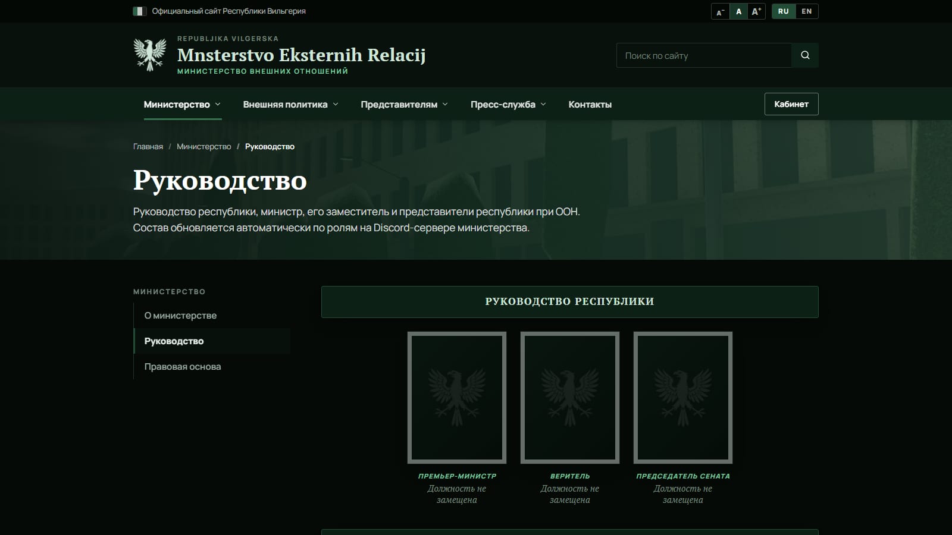Click the eagle coat-of-arms logo in header

pos(150,55)
